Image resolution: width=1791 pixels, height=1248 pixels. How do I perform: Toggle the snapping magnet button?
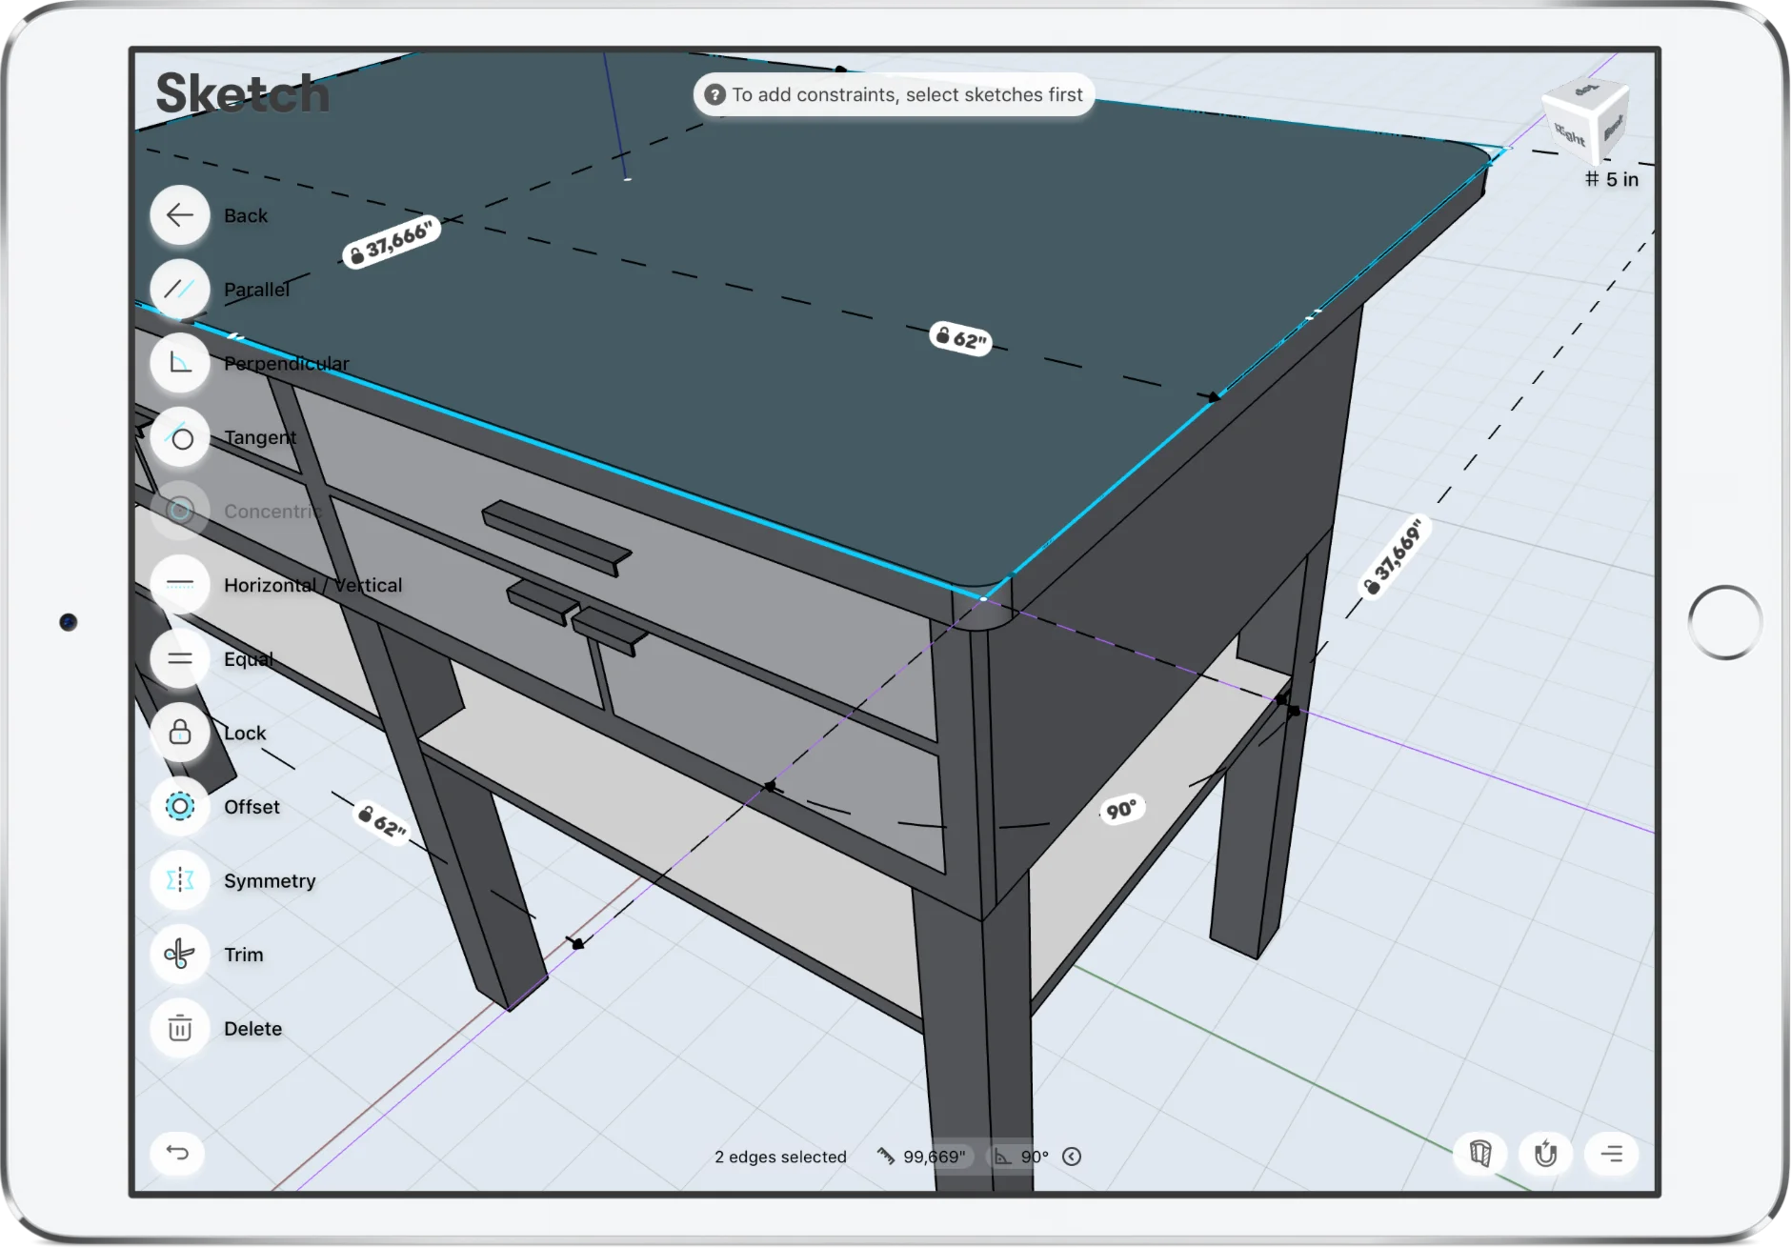[1545, 1155]
